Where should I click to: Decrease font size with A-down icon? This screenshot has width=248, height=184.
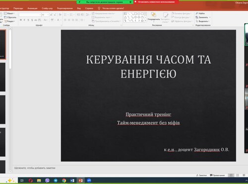[x=55, y=15]
